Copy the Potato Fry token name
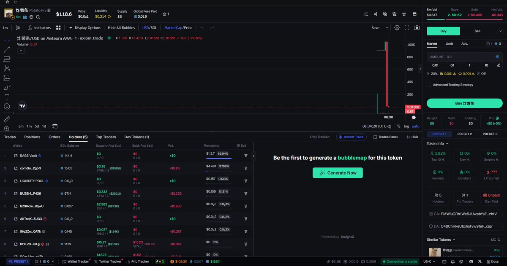 (49, 10)
